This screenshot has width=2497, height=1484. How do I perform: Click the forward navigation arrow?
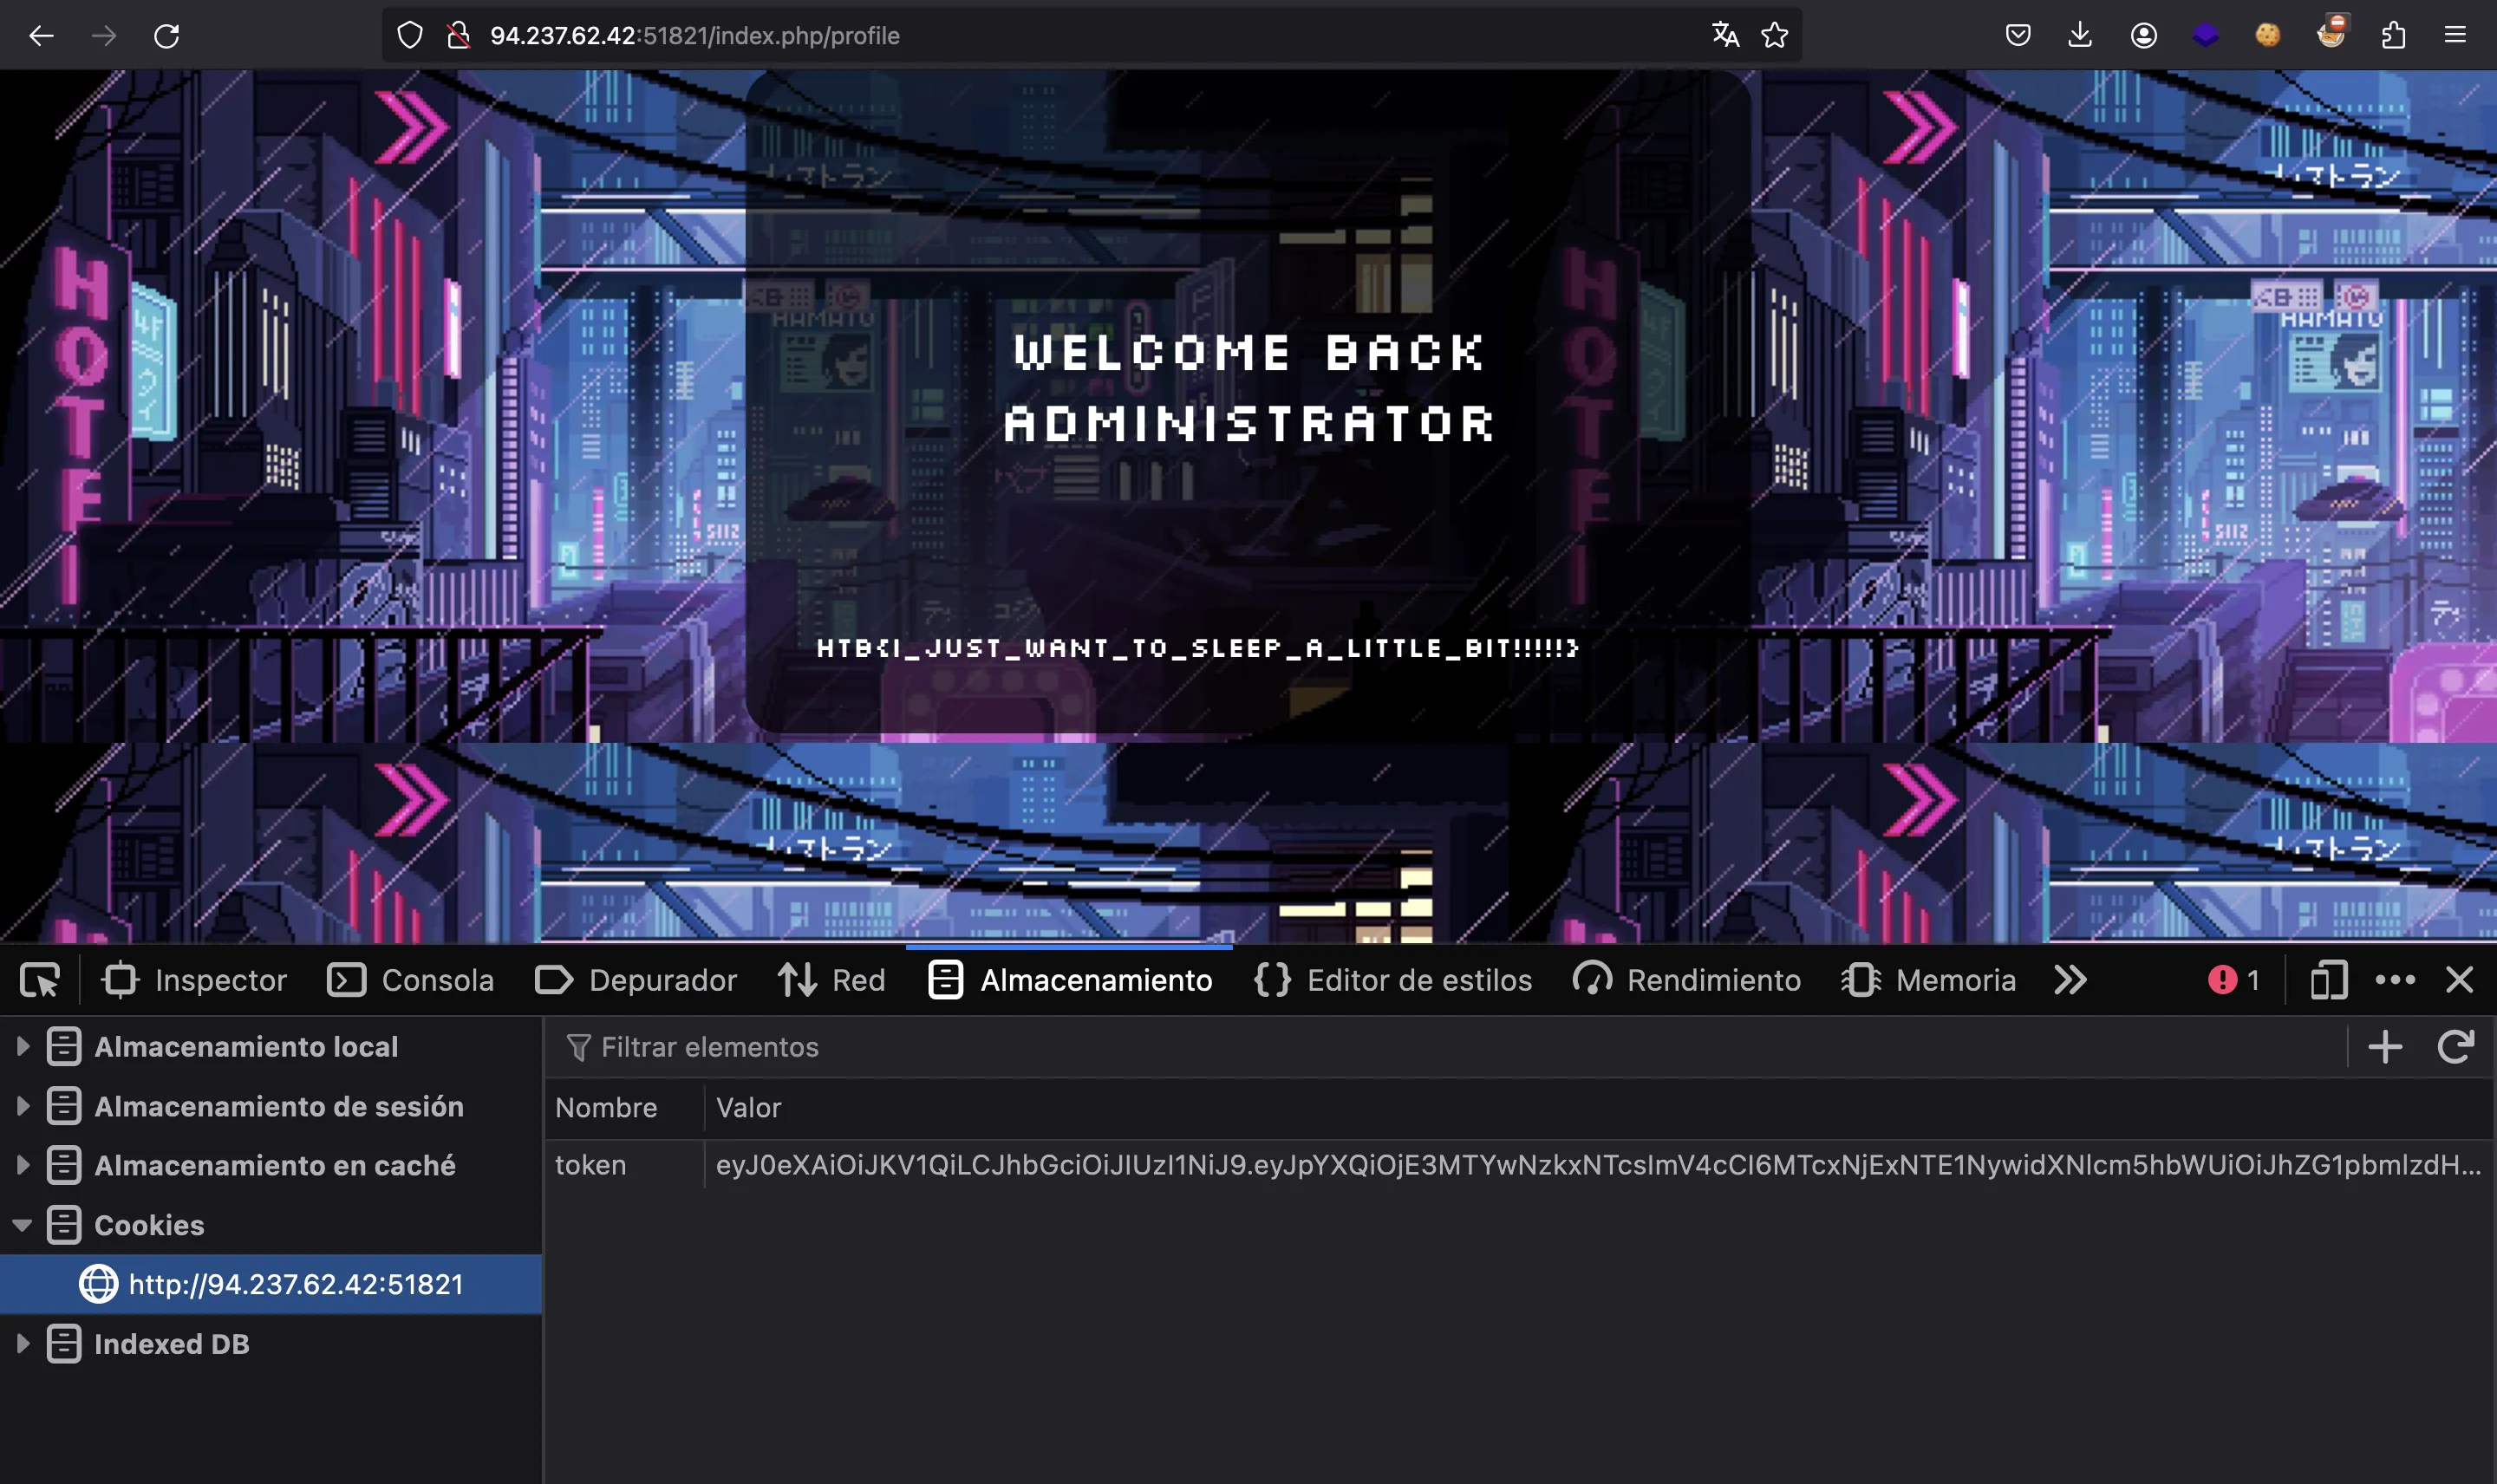(104, 36)
